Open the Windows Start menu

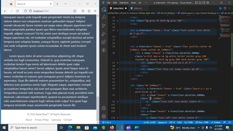click(4, 128)
